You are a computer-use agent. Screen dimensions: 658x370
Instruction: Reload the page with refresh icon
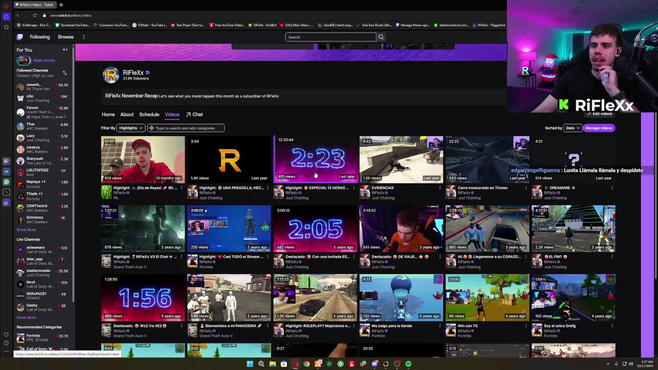(x=34, y=15)
